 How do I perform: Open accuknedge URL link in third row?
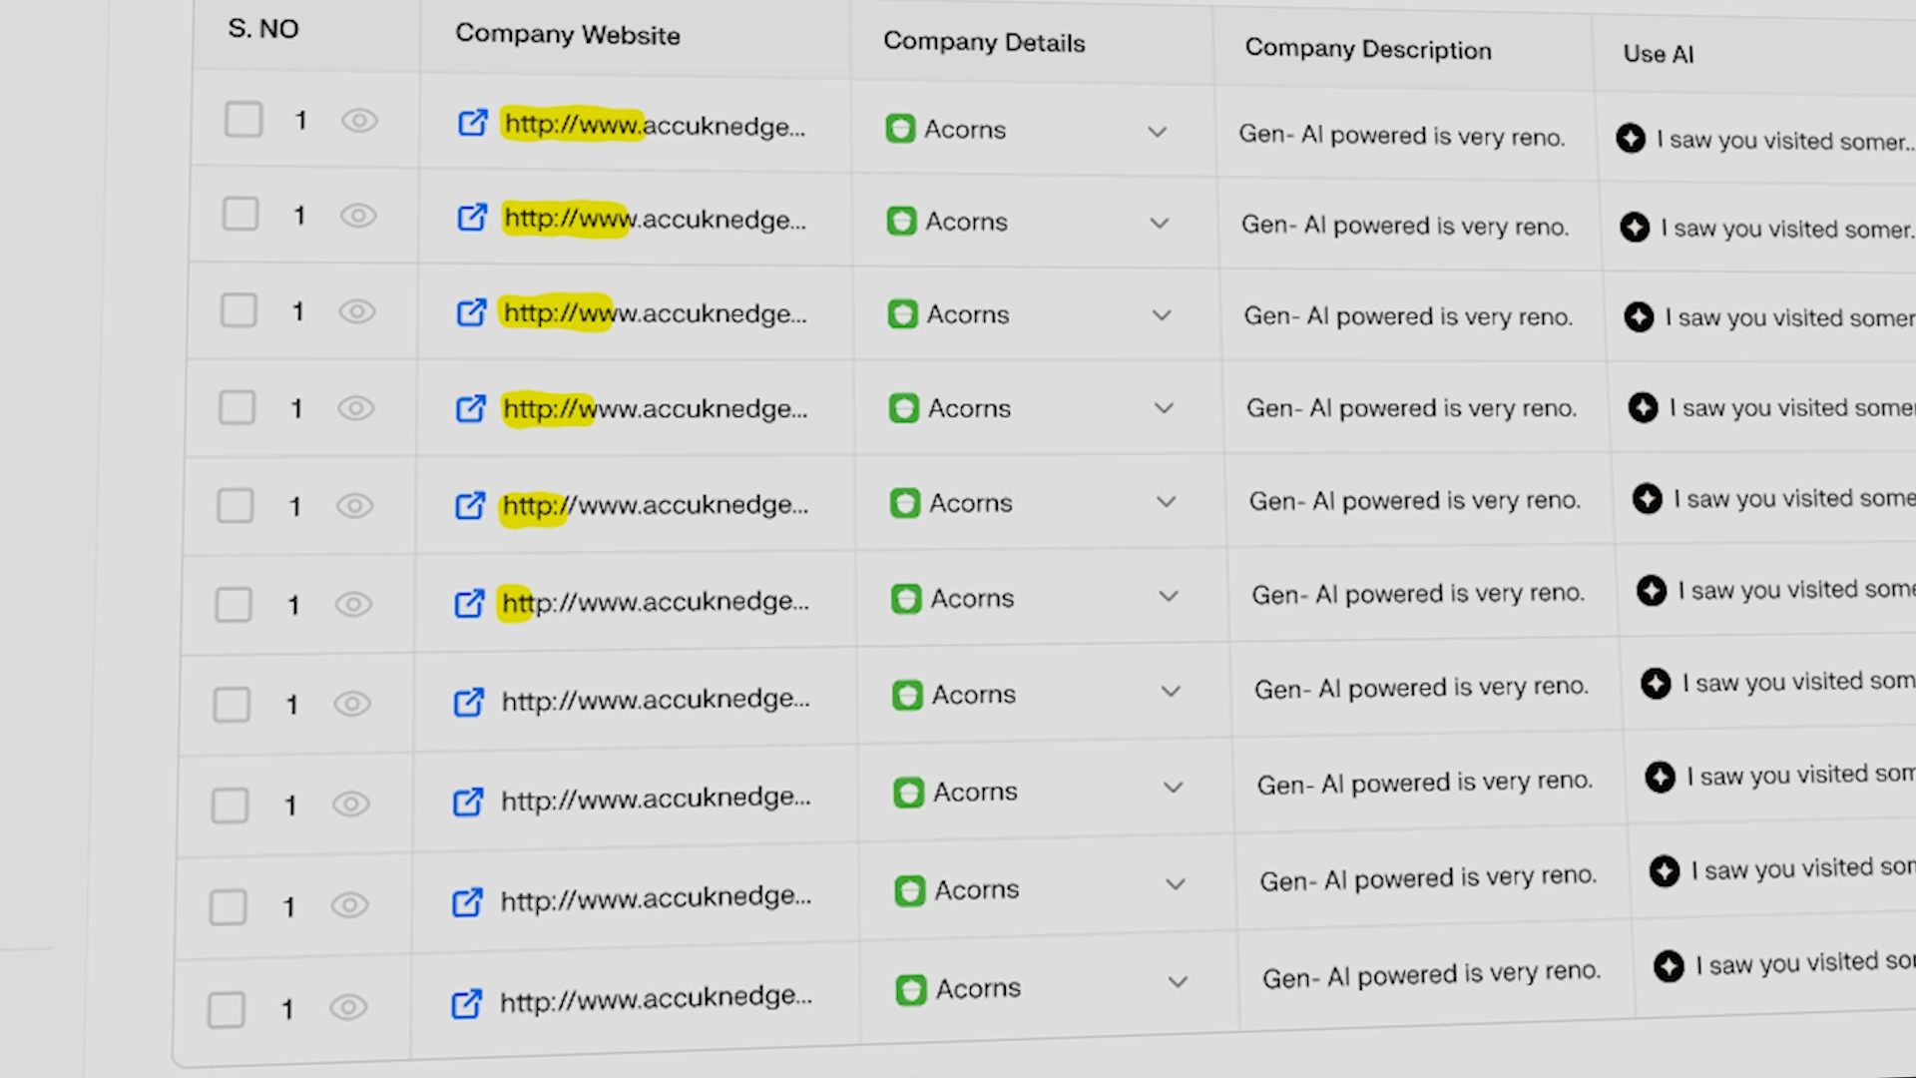[656, 313]
